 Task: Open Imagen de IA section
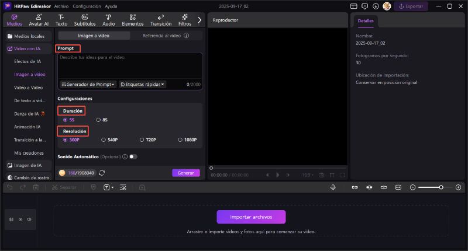pyautogui.click(x=29, y=166)
